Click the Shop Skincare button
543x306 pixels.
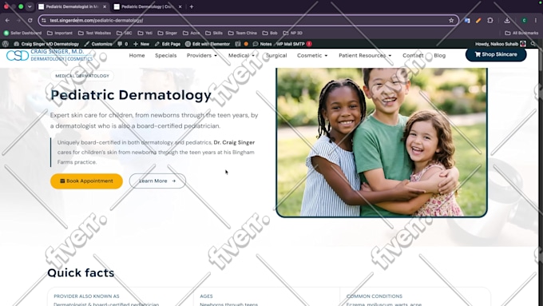point(496,54)
